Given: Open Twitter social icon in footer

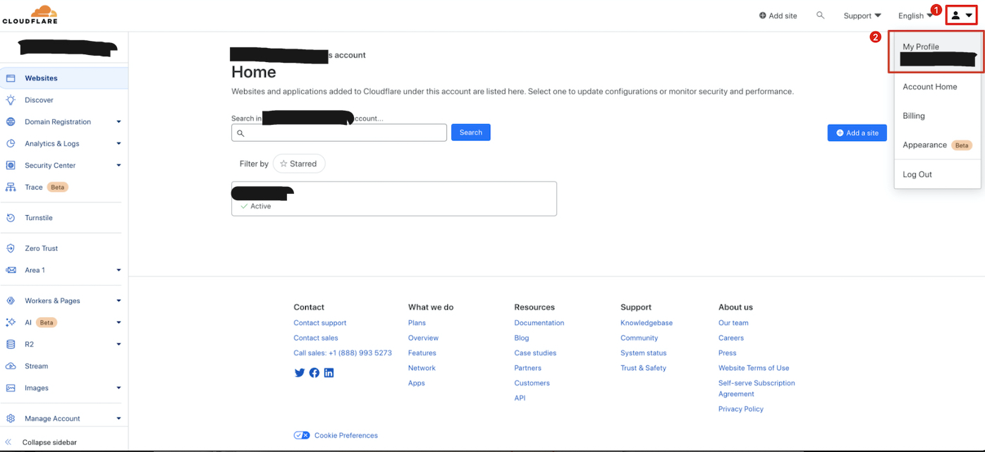Looking at the screenshot, I should 300,373.
